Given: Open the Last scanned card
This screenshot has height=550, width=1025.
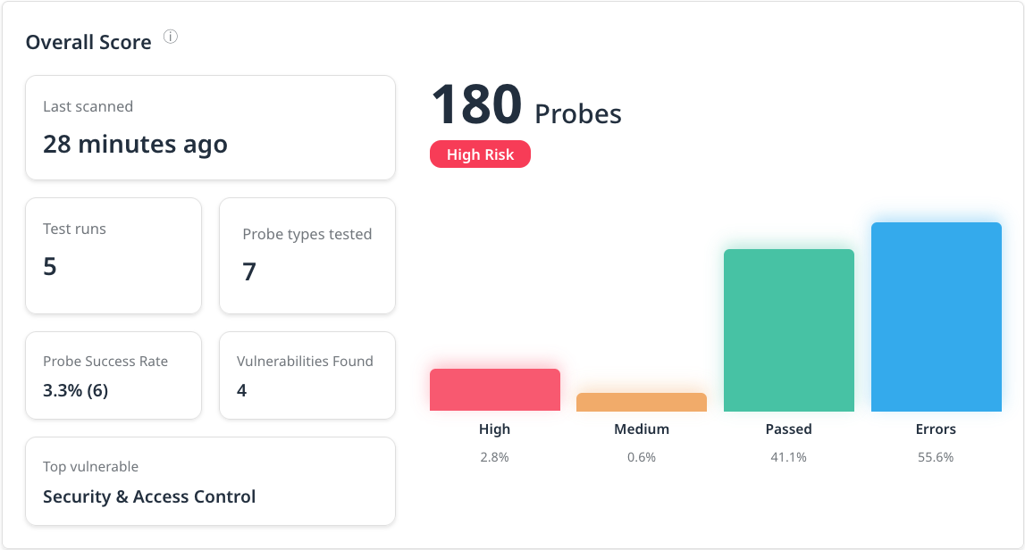Looking at the screenshot, I should coord(210,128).
